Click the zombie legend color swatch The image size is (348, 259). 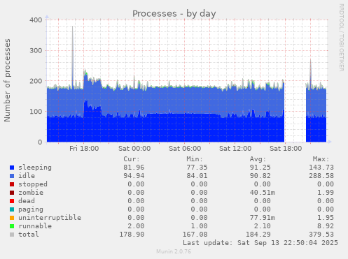click(x=12, y=193)
